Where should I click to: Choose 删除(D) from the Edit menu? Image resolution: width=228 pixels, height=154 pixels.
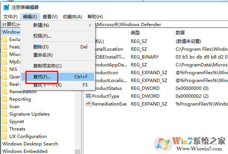[x=41, y=47]
